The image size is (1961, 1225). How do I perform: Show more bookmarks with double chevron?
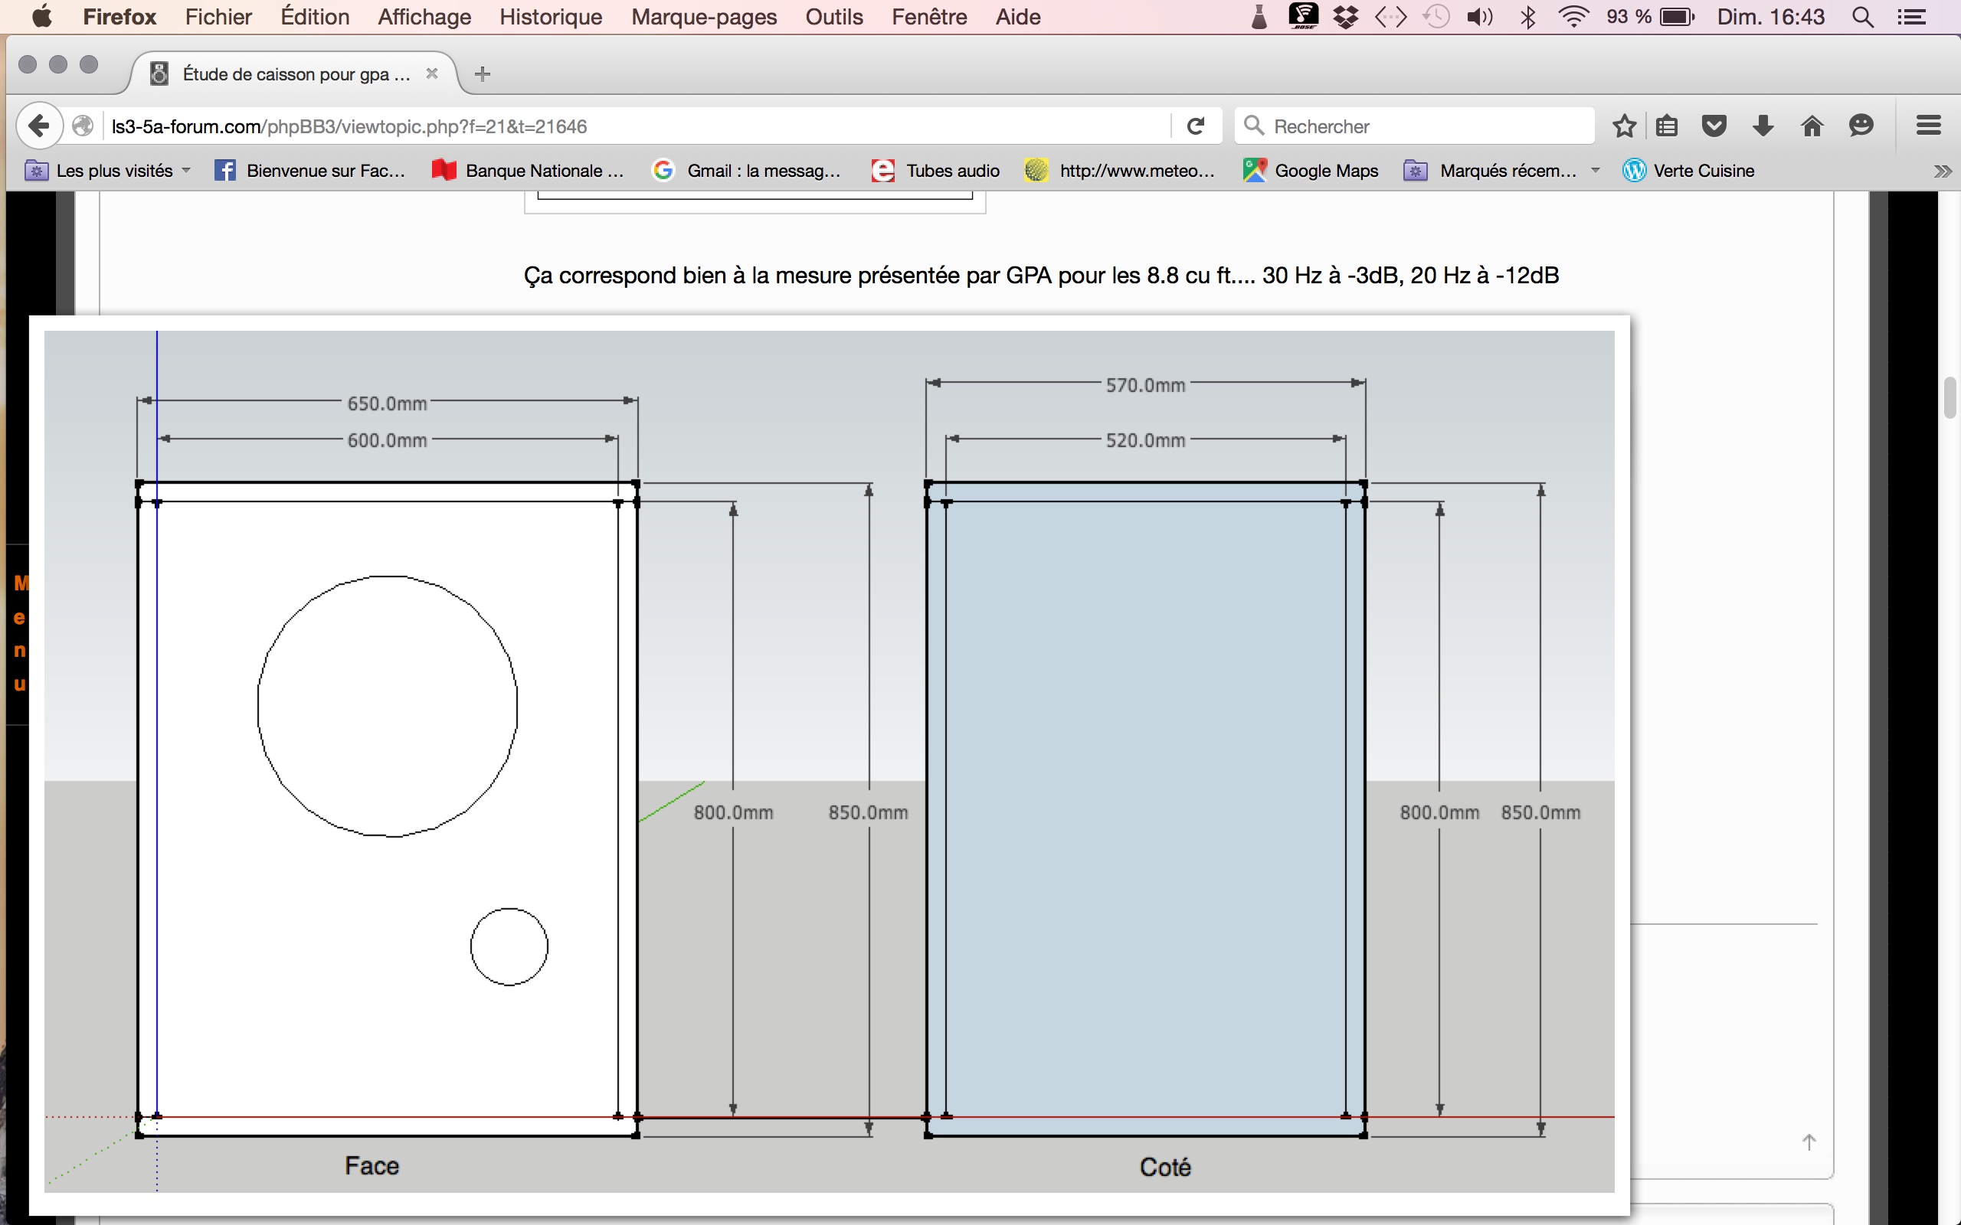(x=1943, y=171)
